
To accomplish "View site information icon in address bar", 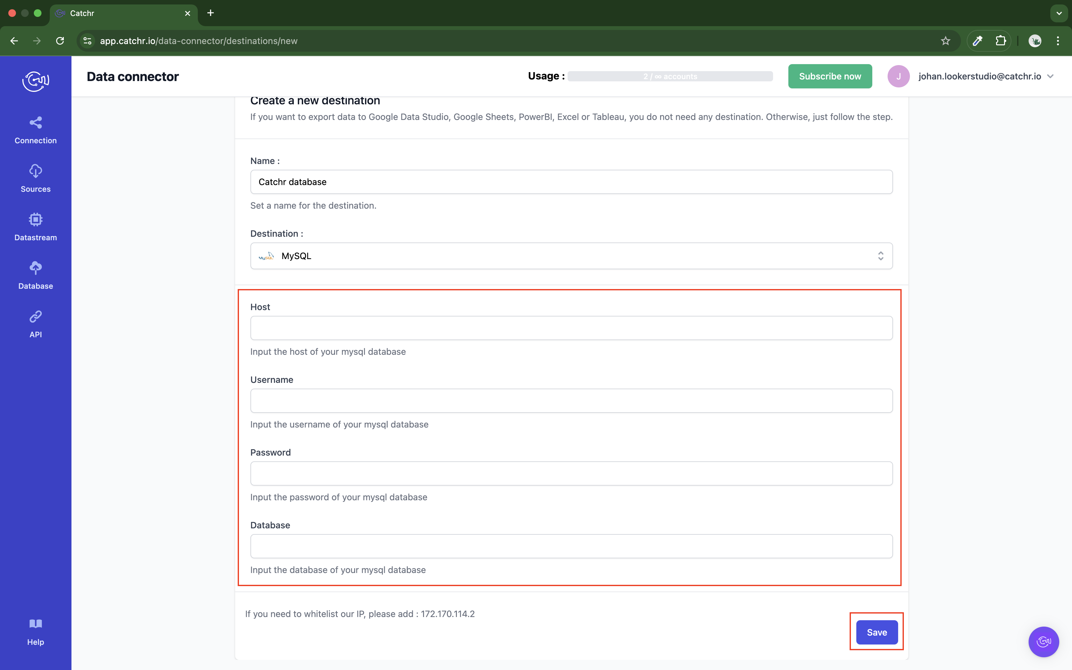I will tap(88, 41).
